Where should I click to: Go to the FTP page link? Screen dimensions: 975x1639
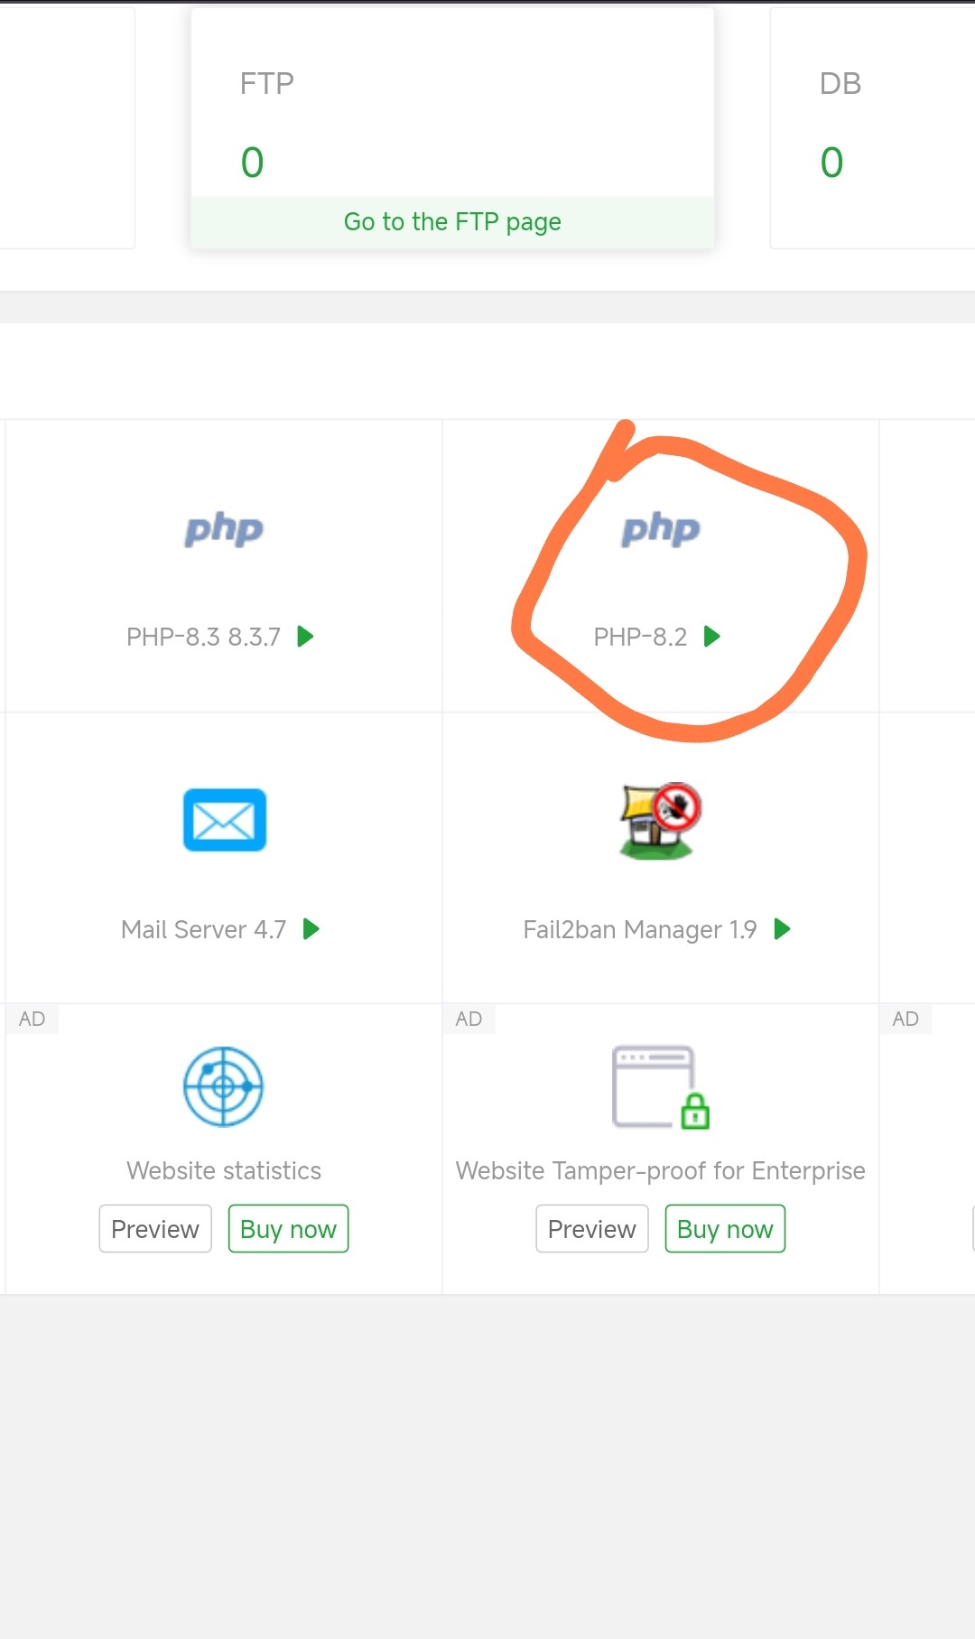click(x=452, y=222)
